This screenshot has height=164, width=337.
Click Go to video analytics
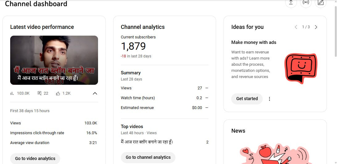(x=35, y=158)
